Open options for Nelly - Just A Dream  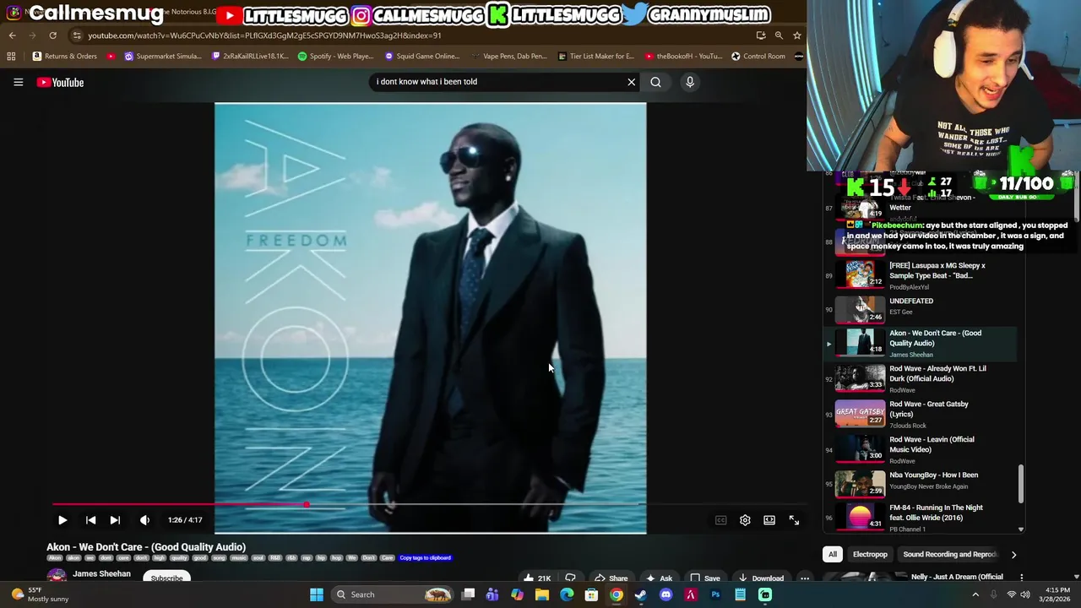click(x=1021, y=578)
